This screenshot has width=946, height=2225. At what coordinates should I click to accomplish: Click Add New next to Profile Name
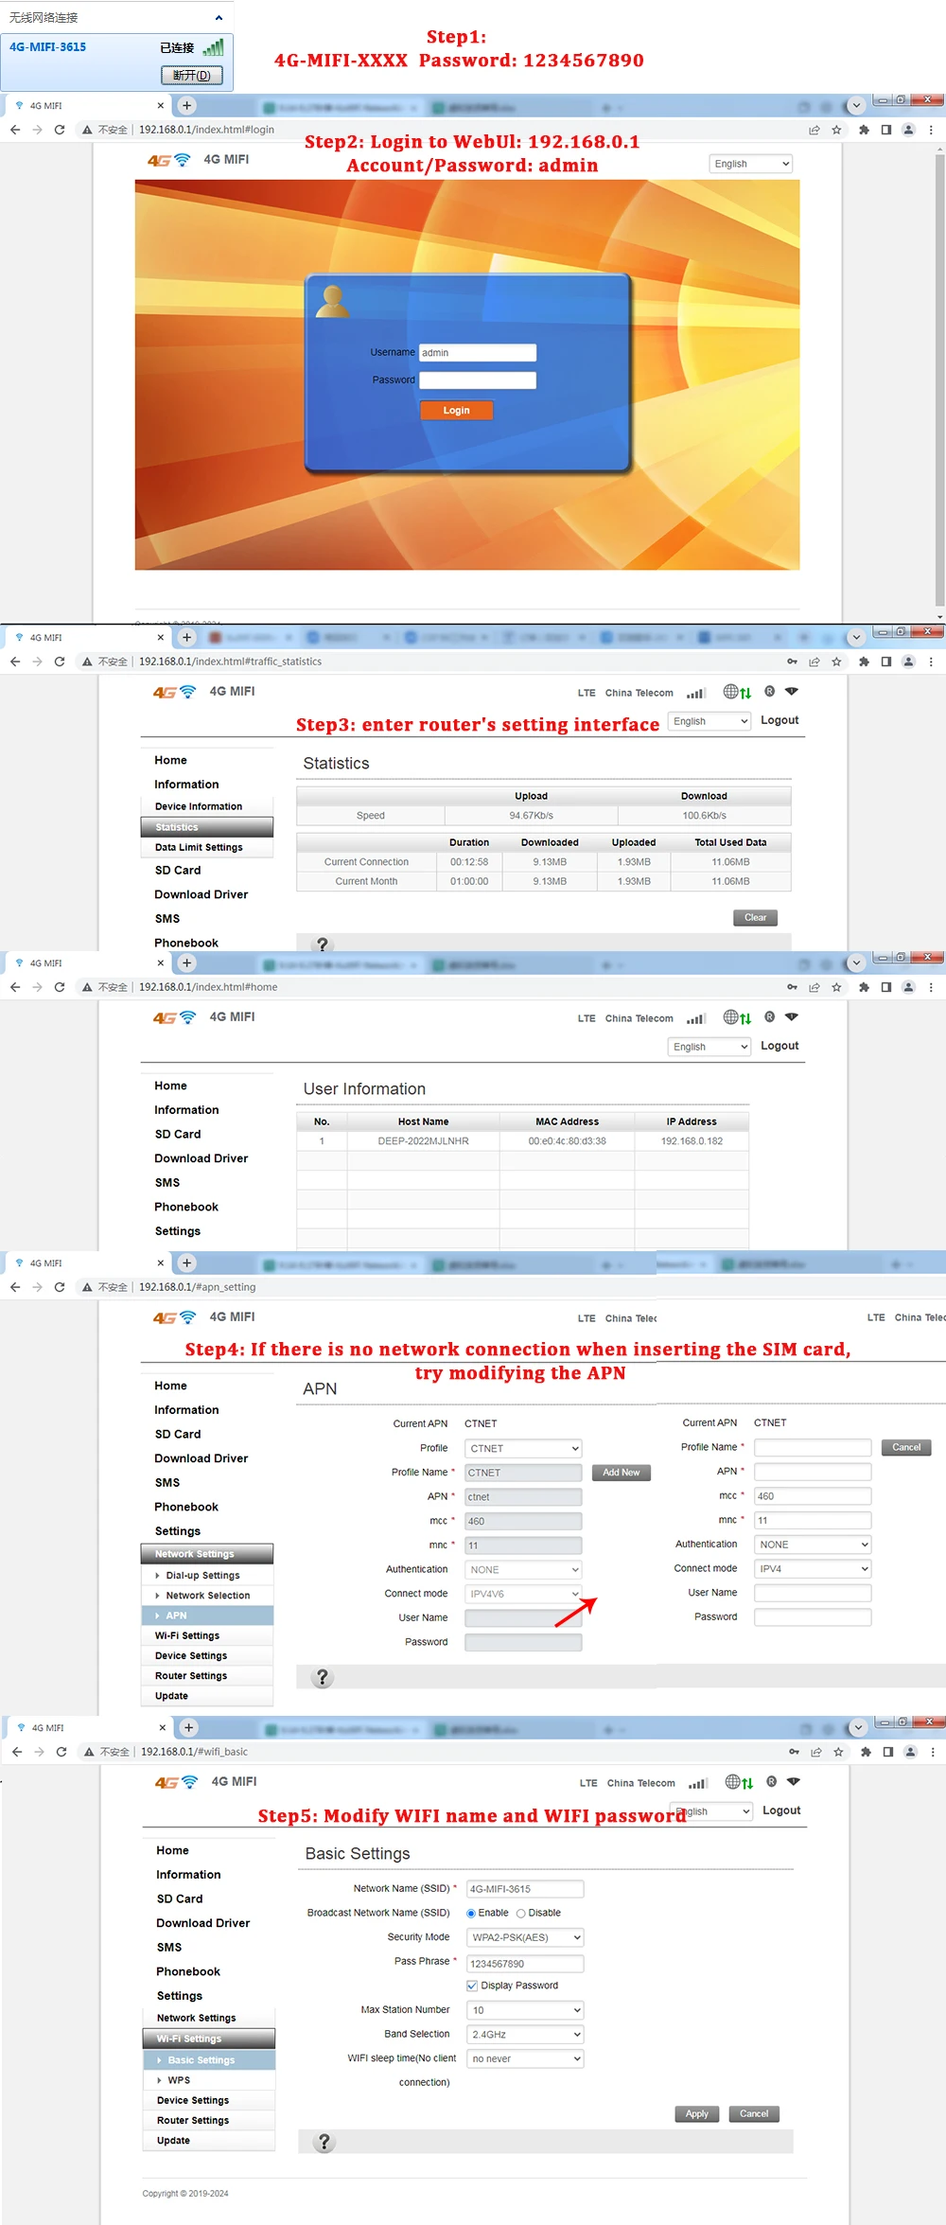pos(622,1473)
